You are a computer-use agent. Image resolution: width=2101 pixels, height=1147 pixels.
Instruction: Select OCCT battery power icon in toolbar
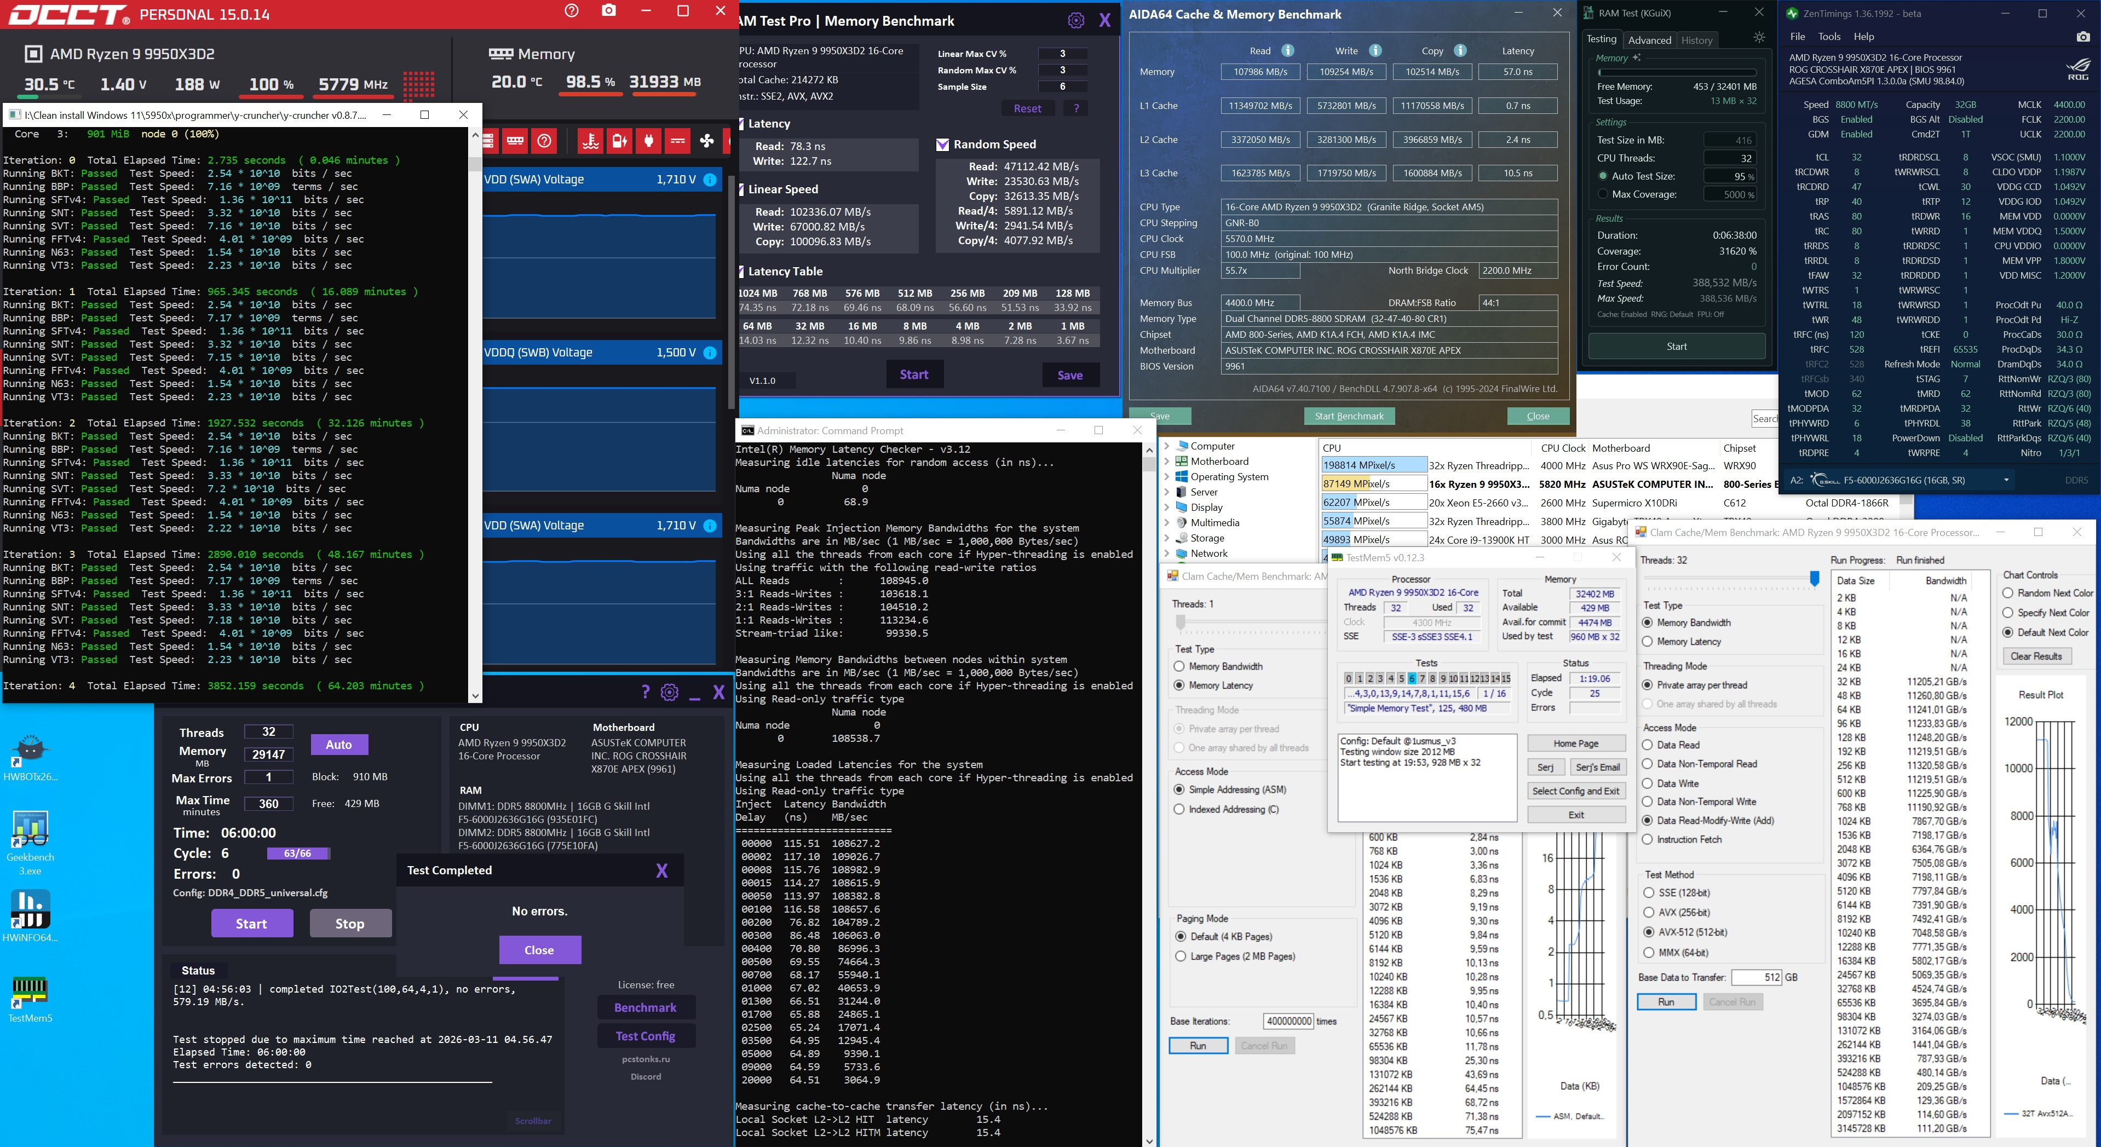pos(620,141)
